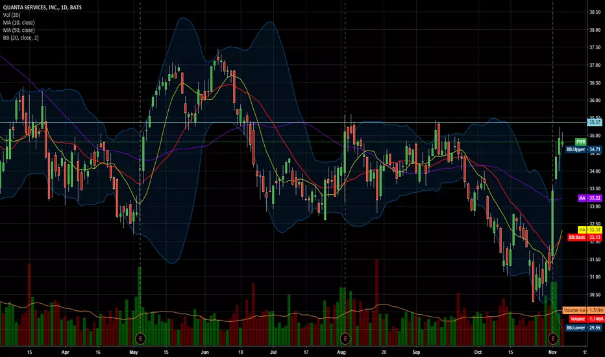Select the BB (20, close, 2) legend

click(x=21, y=38)
